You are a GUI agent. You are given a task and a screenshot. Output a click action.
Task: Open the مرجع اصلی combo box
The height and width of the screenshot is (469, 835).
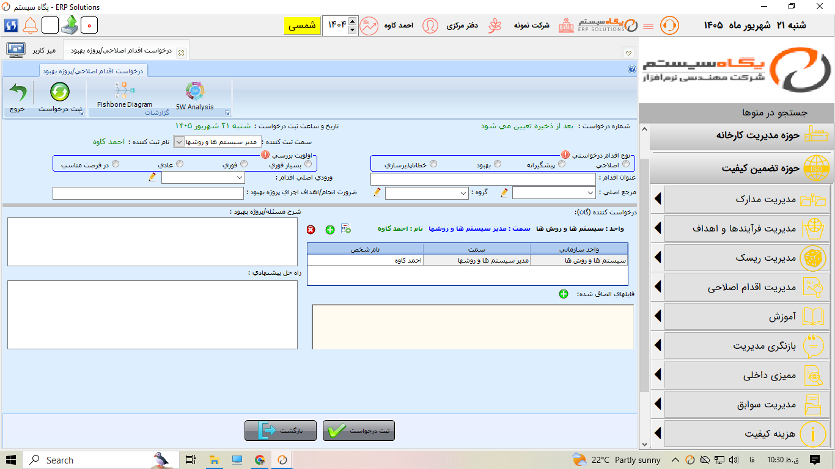[x=554, y=193]
